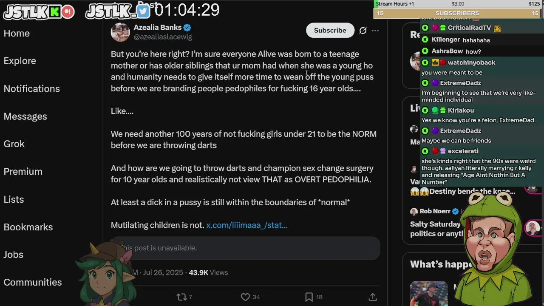Open the Grok explain icon beside Subscribe
This screenshot has height=306, width=544.
(363, 31)
